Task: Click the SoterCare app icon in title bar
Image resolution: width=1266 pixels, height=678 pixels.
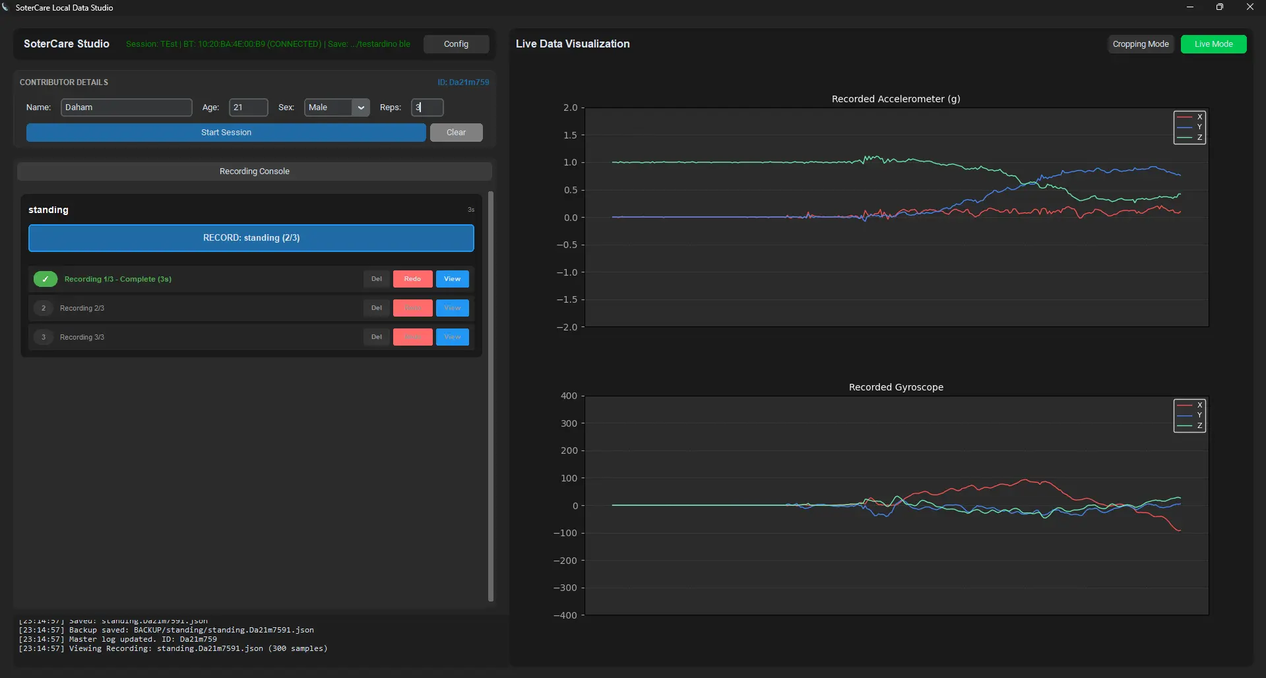Action: [6, 7]
